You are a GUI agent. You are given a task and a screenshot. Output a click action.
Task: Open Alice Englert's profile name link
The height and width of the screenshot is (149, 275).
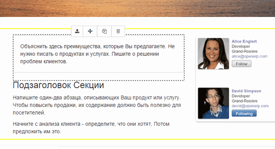pyautogui.click(x=244, y=41)
